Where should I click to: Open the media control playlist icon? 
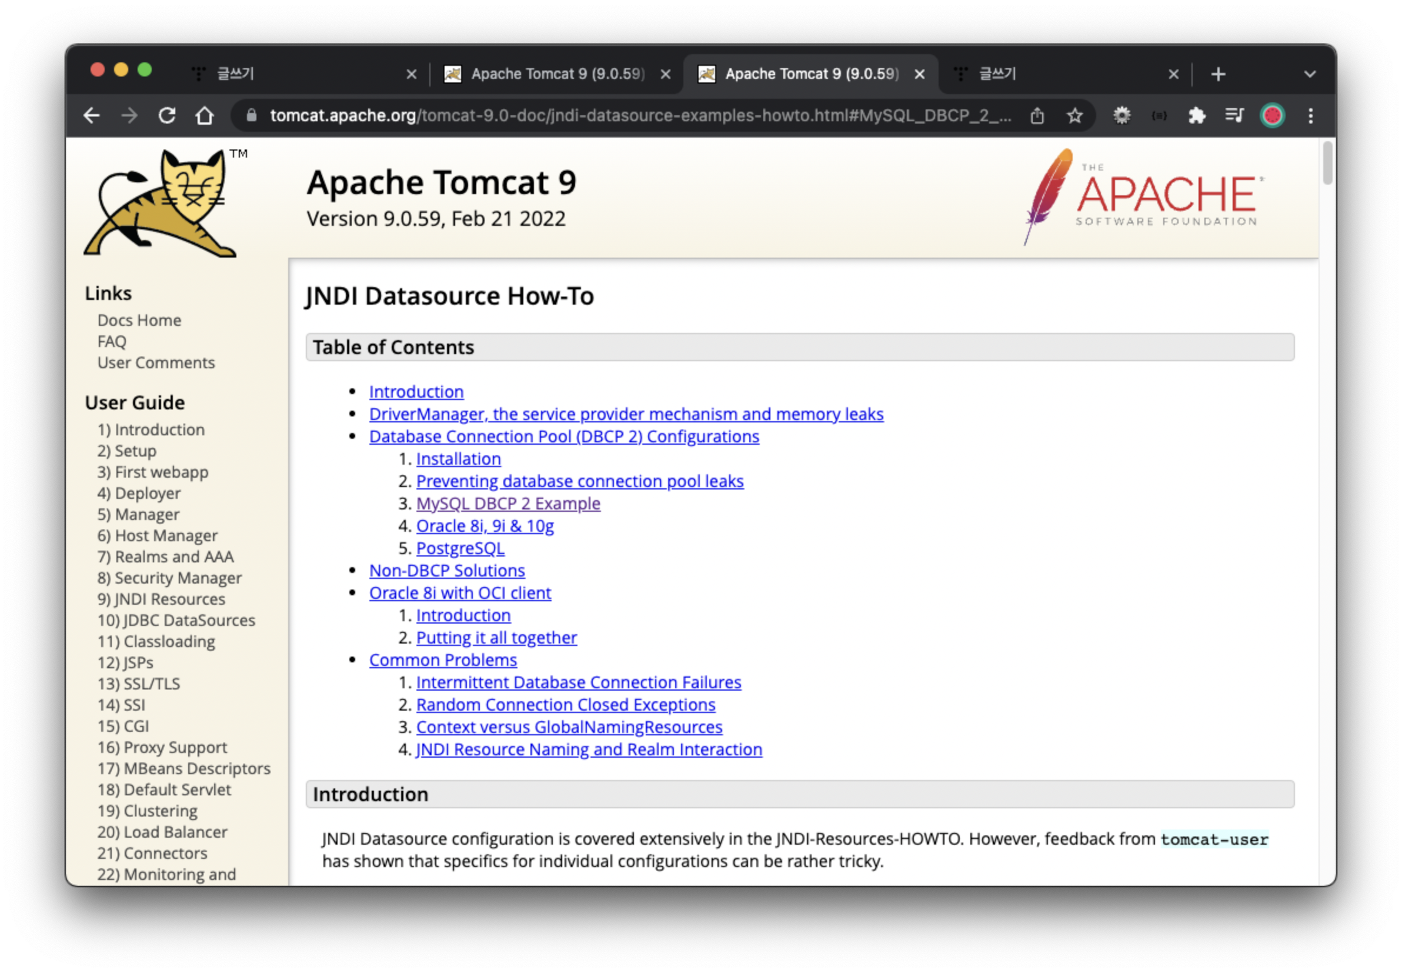tap(1234, 115)
